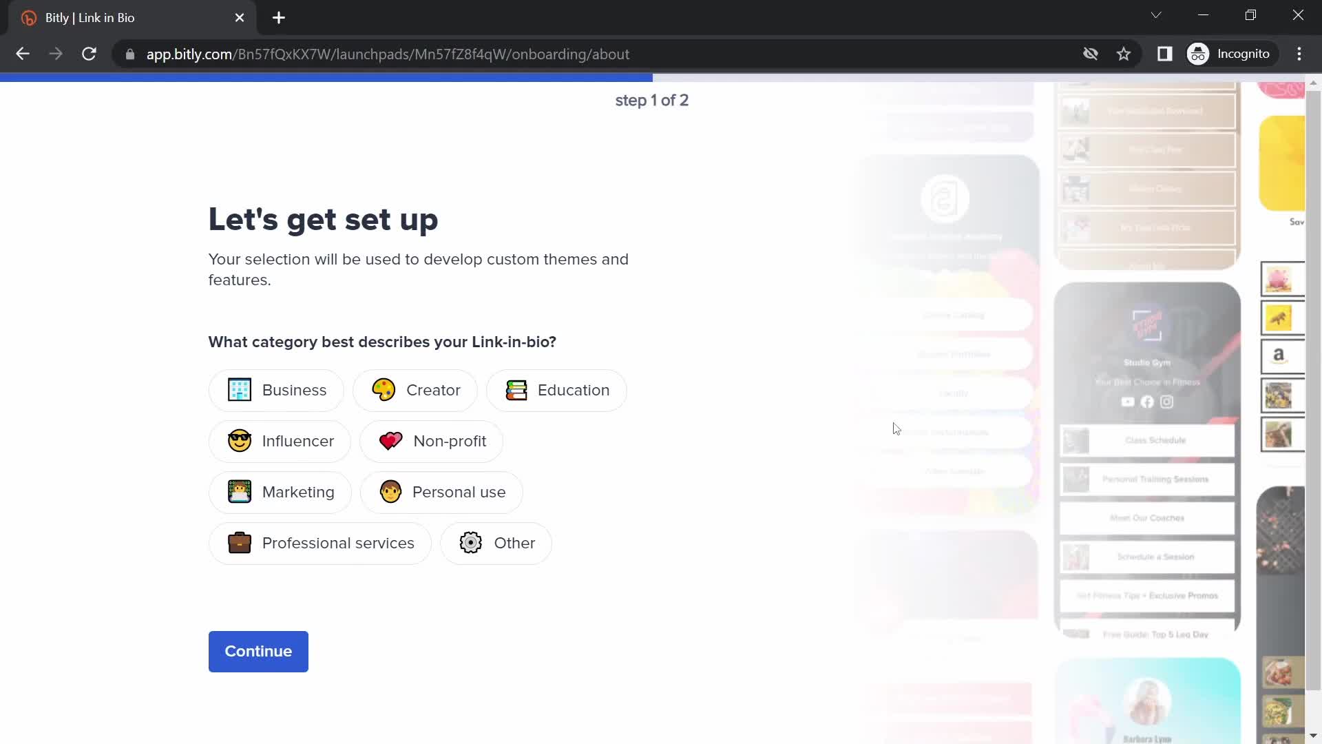Image resolution: width=1322 pixels, height=744 pixels.
Task: Expand the onboarding step progress indicator
Action: coord(651,100)
